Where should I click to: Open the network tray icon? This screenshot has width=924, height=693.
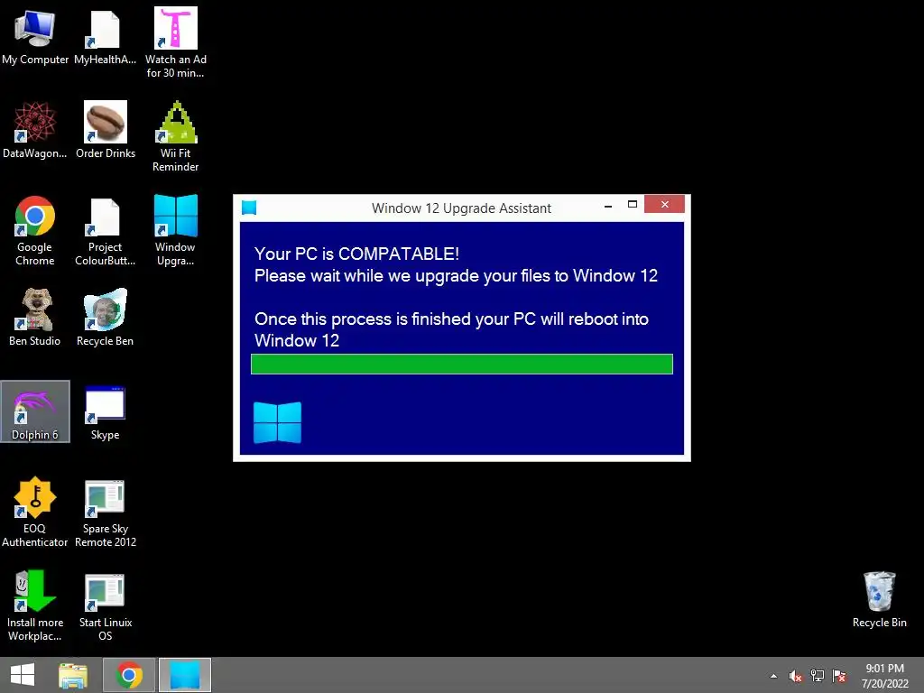pos(818,676)
